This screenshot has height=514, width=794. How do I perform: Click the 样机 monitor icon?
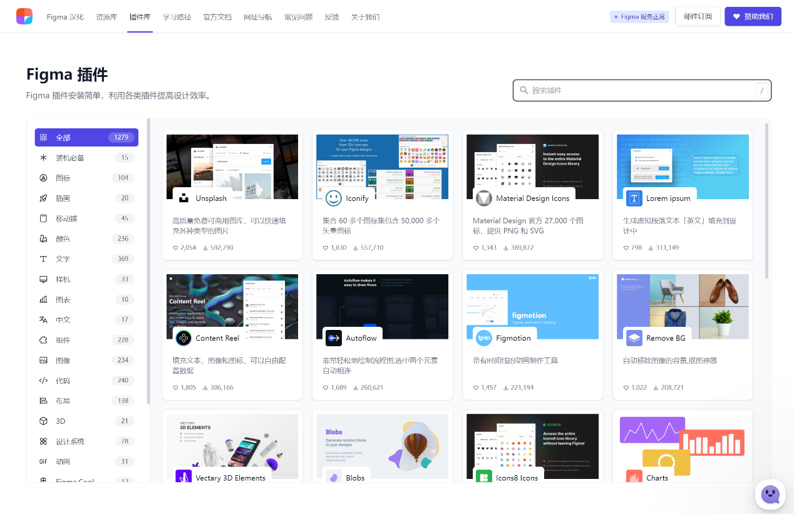(43, 279)
